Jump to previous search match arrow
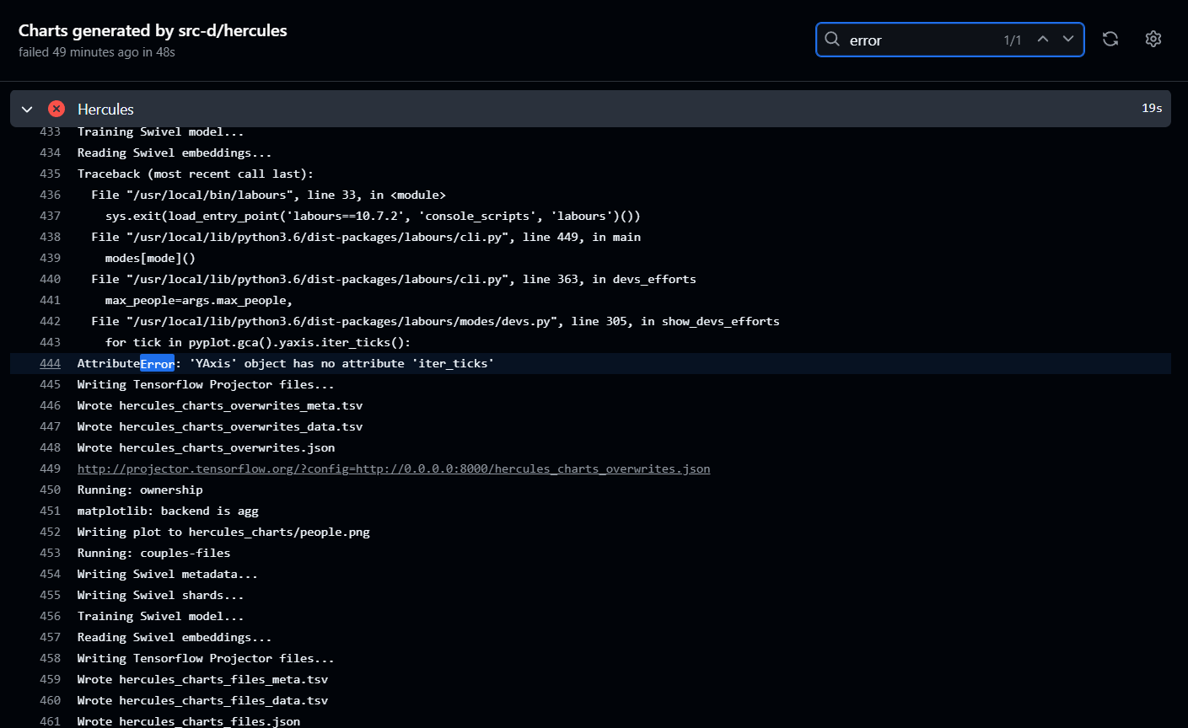 pyautogui.click(x=1043, y=40)
